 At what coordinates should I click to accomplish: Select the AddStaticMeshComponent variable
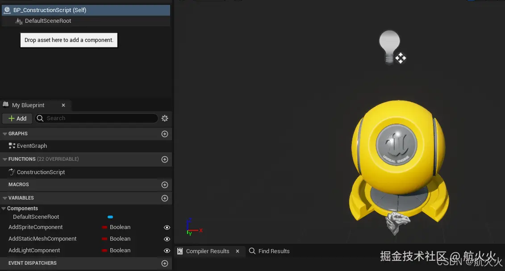tap(42, 239)
